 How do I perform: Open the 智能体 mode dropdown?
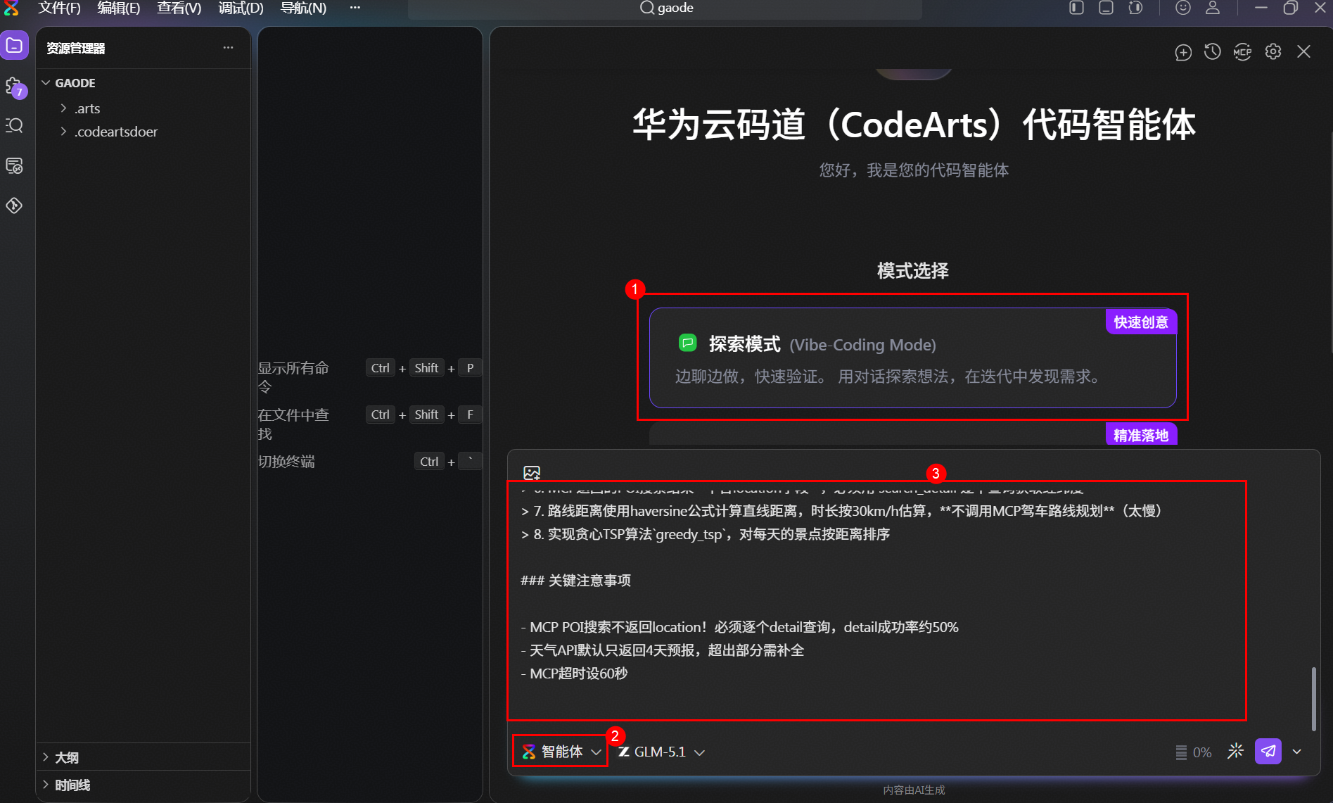(x=561, y=752)
